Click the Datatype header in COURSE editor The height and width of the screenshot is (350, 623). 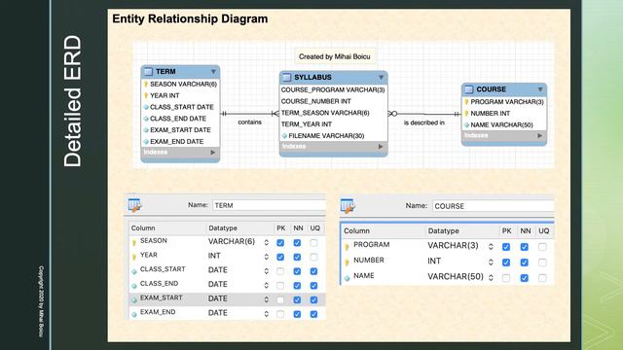point(444,231)
